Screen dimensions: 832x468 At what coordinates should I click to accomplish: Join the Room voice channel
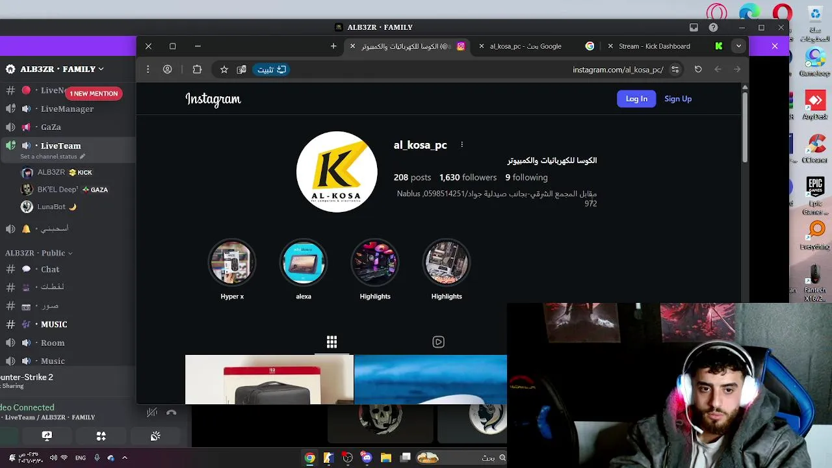66,343
